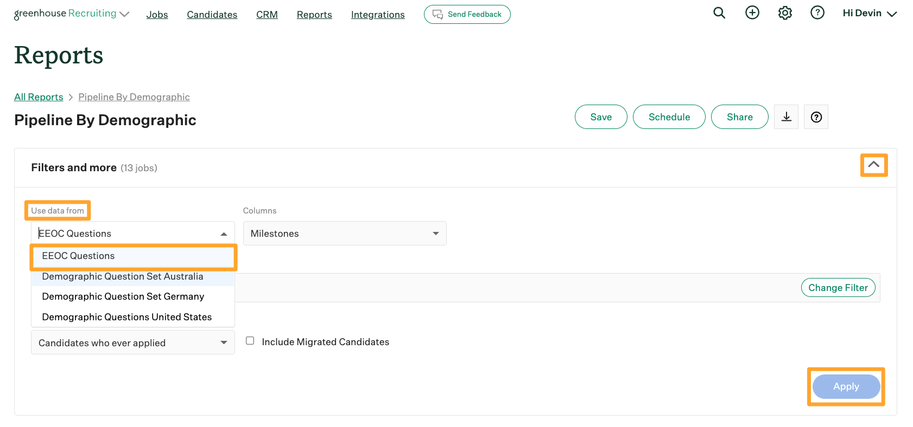Image resolution: width=913 pixels, height=427 pixels.
Task: Open the Reports menu item
Action: (x=314, y=15)
